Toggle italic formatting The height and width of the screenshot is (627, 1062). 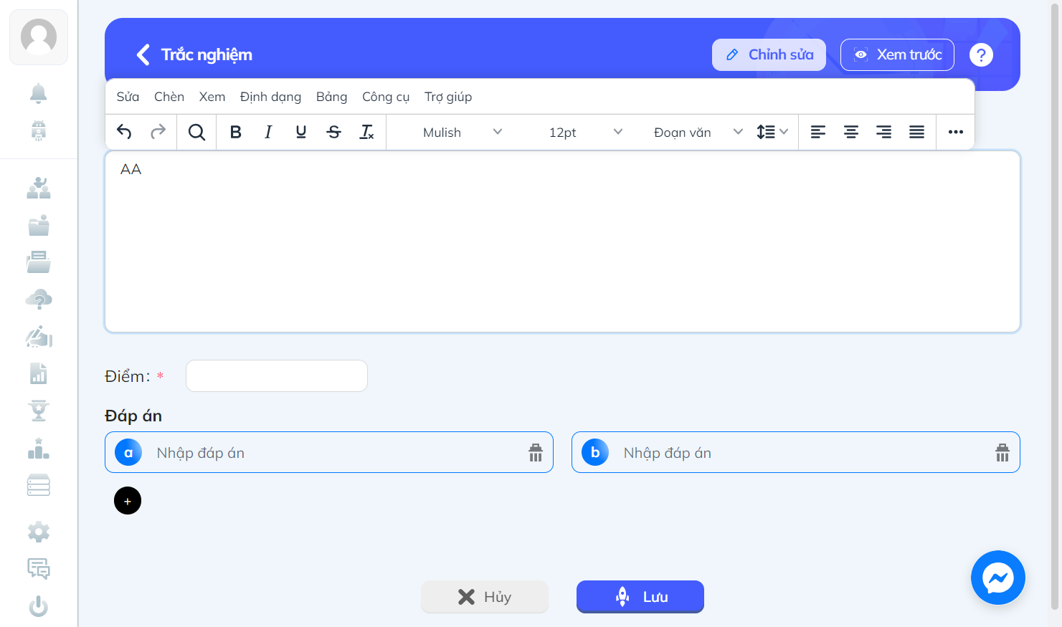pos(268,132)
